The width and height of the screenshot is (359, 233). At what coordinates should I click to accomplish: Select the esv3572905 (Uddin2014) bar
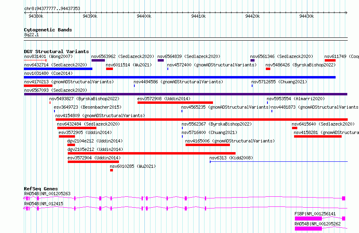tap(67, 136)
